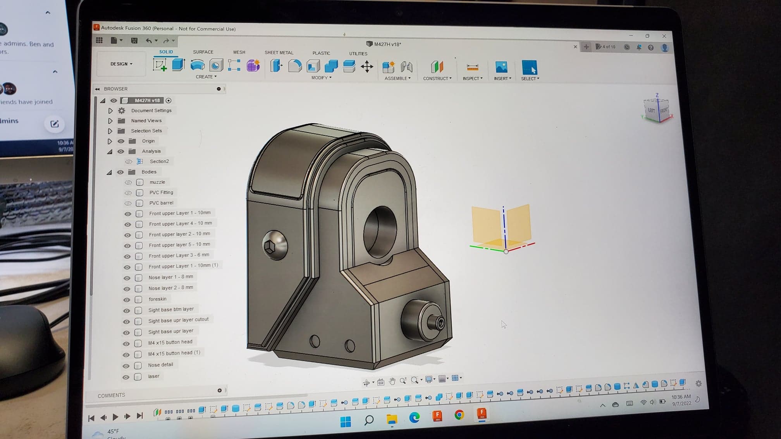Screen dimensions: 781x439
Task: Hide the foreskin body
Action: [x=127, y=300]
